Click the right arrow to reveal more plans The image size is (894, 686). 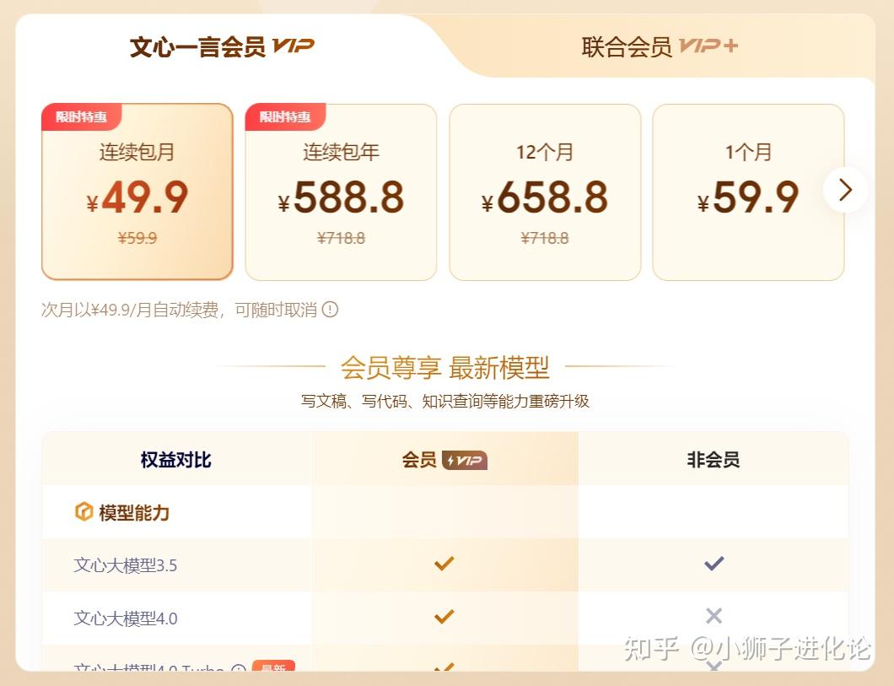pyautogui.click(x=845, y=191)
